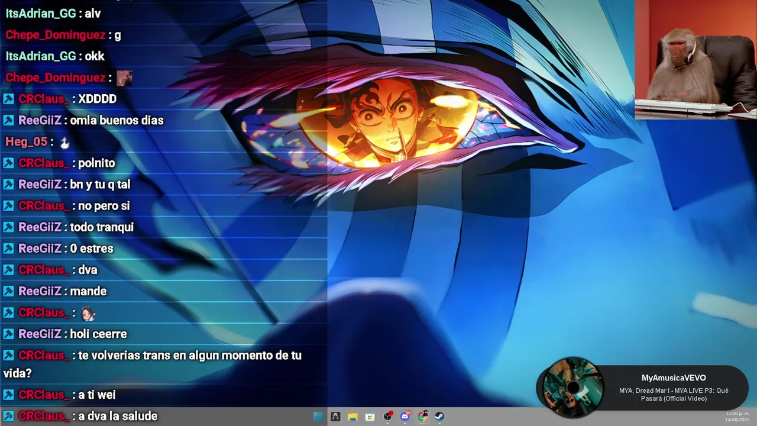Open the dark 'A' app in taskbar
This screenshot has height=426, width=757.
pos(335,417)
